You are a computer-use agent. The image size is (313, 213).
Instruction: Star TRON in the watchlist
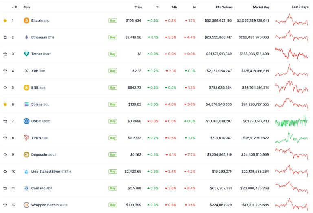tap(5, 138)
